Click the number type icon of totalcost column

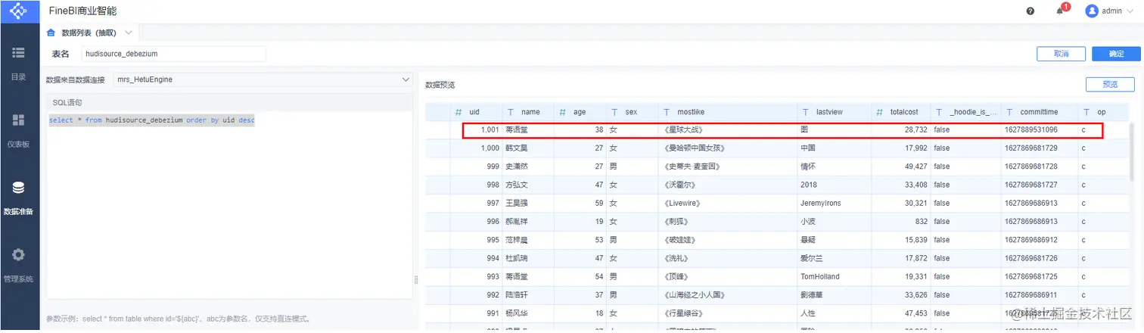[879, 112]
